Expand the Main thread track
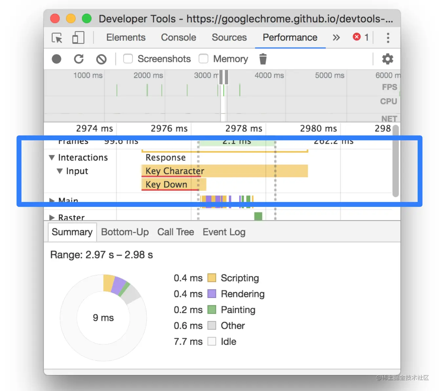The image size is (439, 391). click(x=52, y=200)
